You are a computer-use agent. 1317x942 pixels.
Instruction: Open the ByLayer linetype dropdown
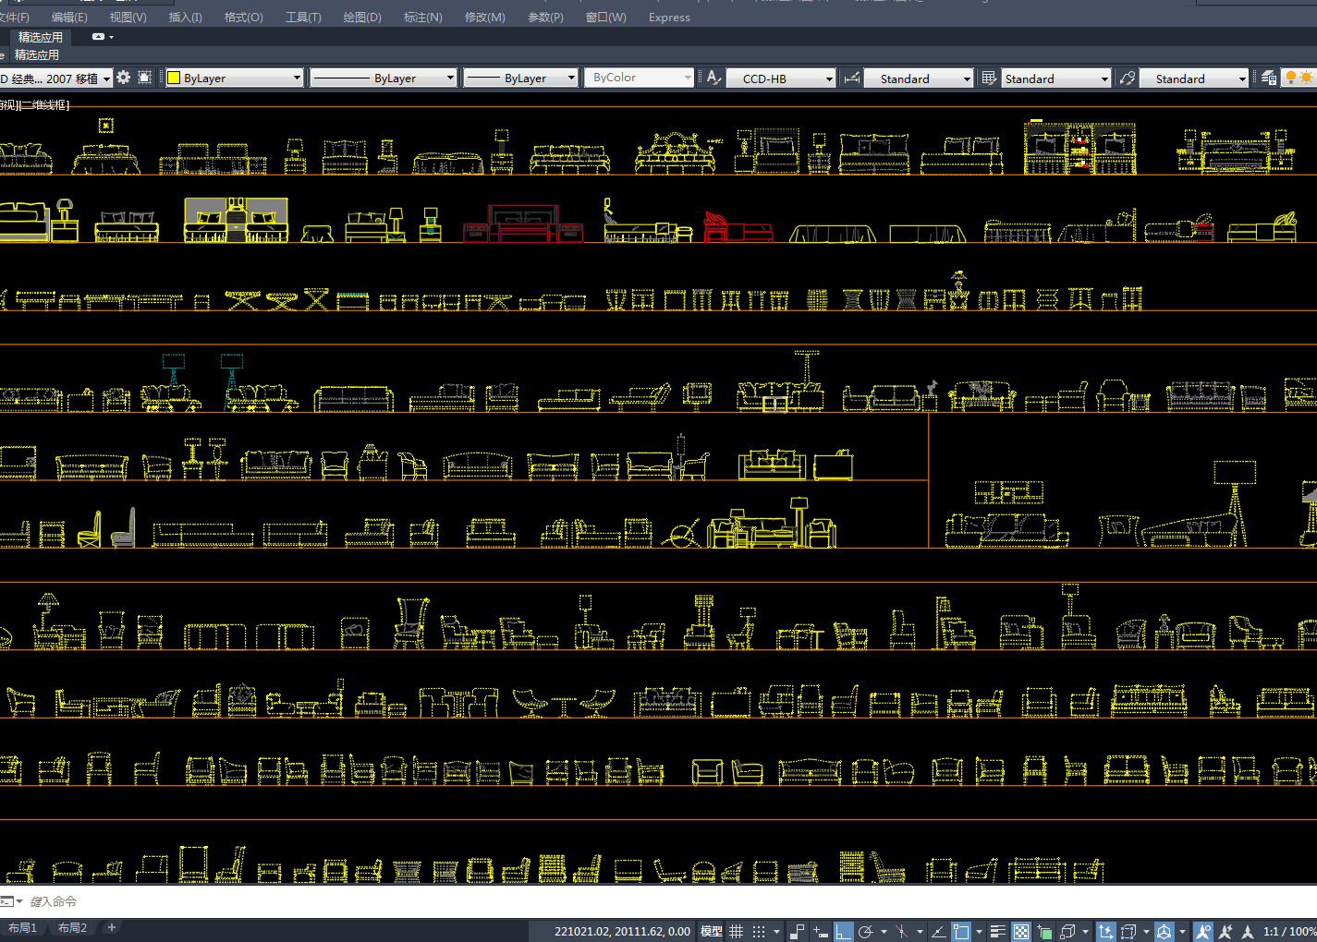tap(450, 78)
